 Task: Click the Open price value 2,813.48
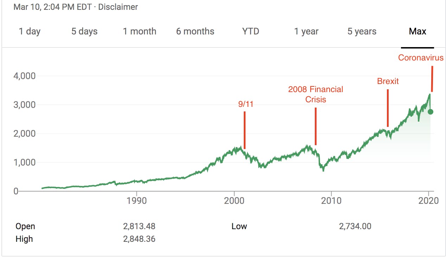pyautogui.click(x=139, y=226)
